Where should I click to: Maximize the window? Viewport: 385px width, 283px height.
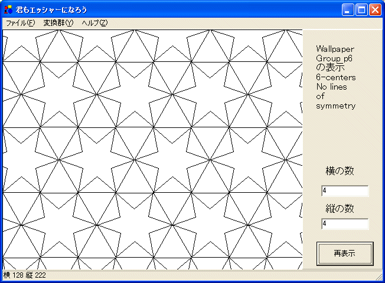point(361,10)
